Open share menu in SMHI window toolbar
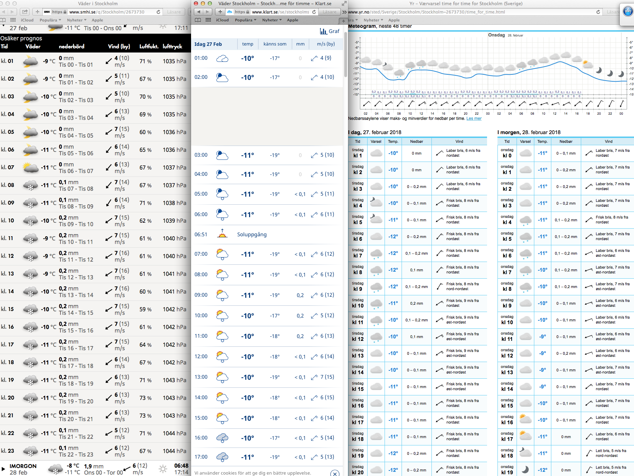Viewport: 634px width, 476px height. pyautogui.click(x=25, y=12)
